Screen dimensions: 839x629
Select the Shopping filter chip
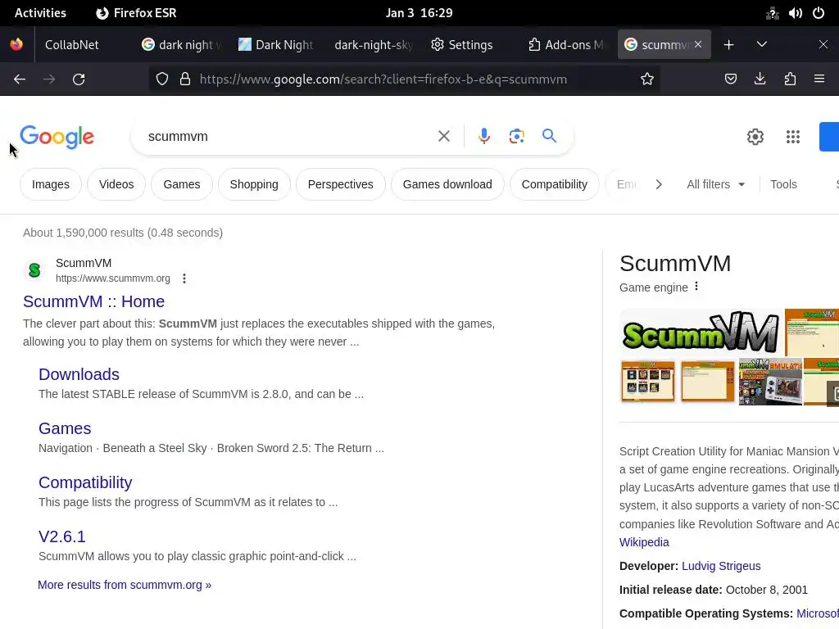click(254, 184)
